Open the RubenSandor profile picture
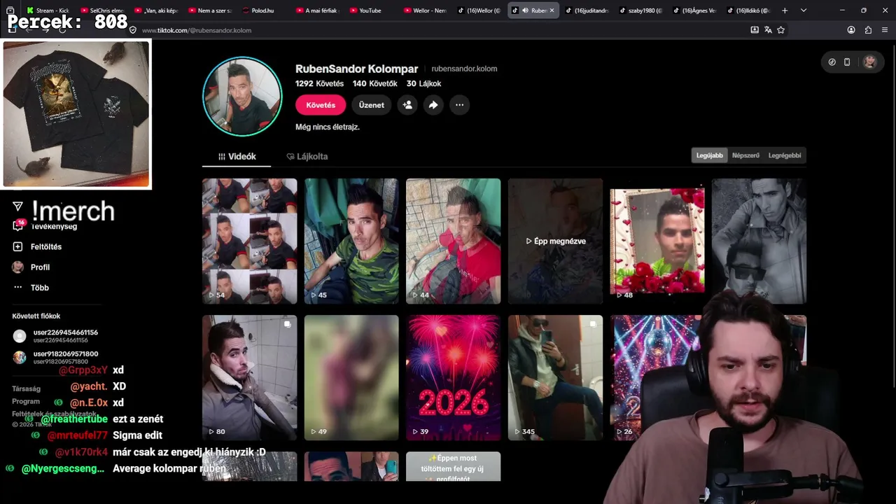Screen dimensions: 896x504 242,97
